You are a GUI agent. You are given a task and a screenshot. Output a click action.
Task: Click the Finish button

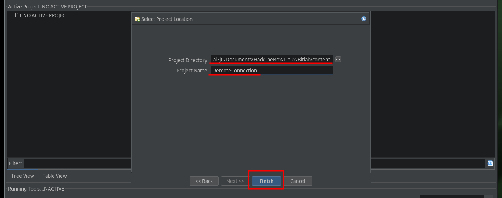(266, 181)
